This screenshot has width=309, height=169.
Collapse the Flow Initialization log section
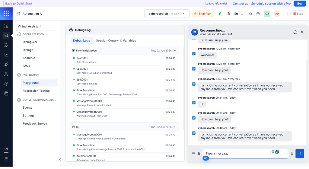[175, 51]
